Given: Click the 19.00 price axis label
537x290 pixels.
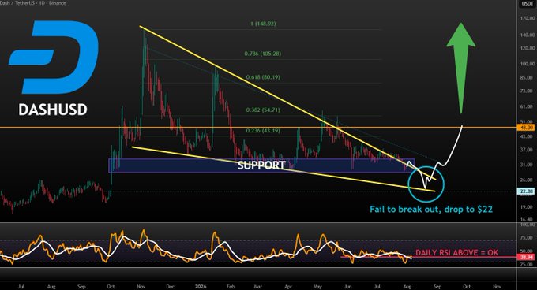Looking at the screenshot, I should [x=528, y=207].
